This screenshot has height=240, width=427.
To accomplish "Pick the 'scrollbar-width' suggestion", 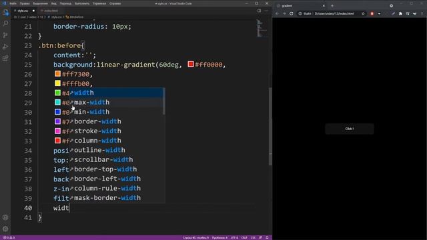I will (117, 159).
